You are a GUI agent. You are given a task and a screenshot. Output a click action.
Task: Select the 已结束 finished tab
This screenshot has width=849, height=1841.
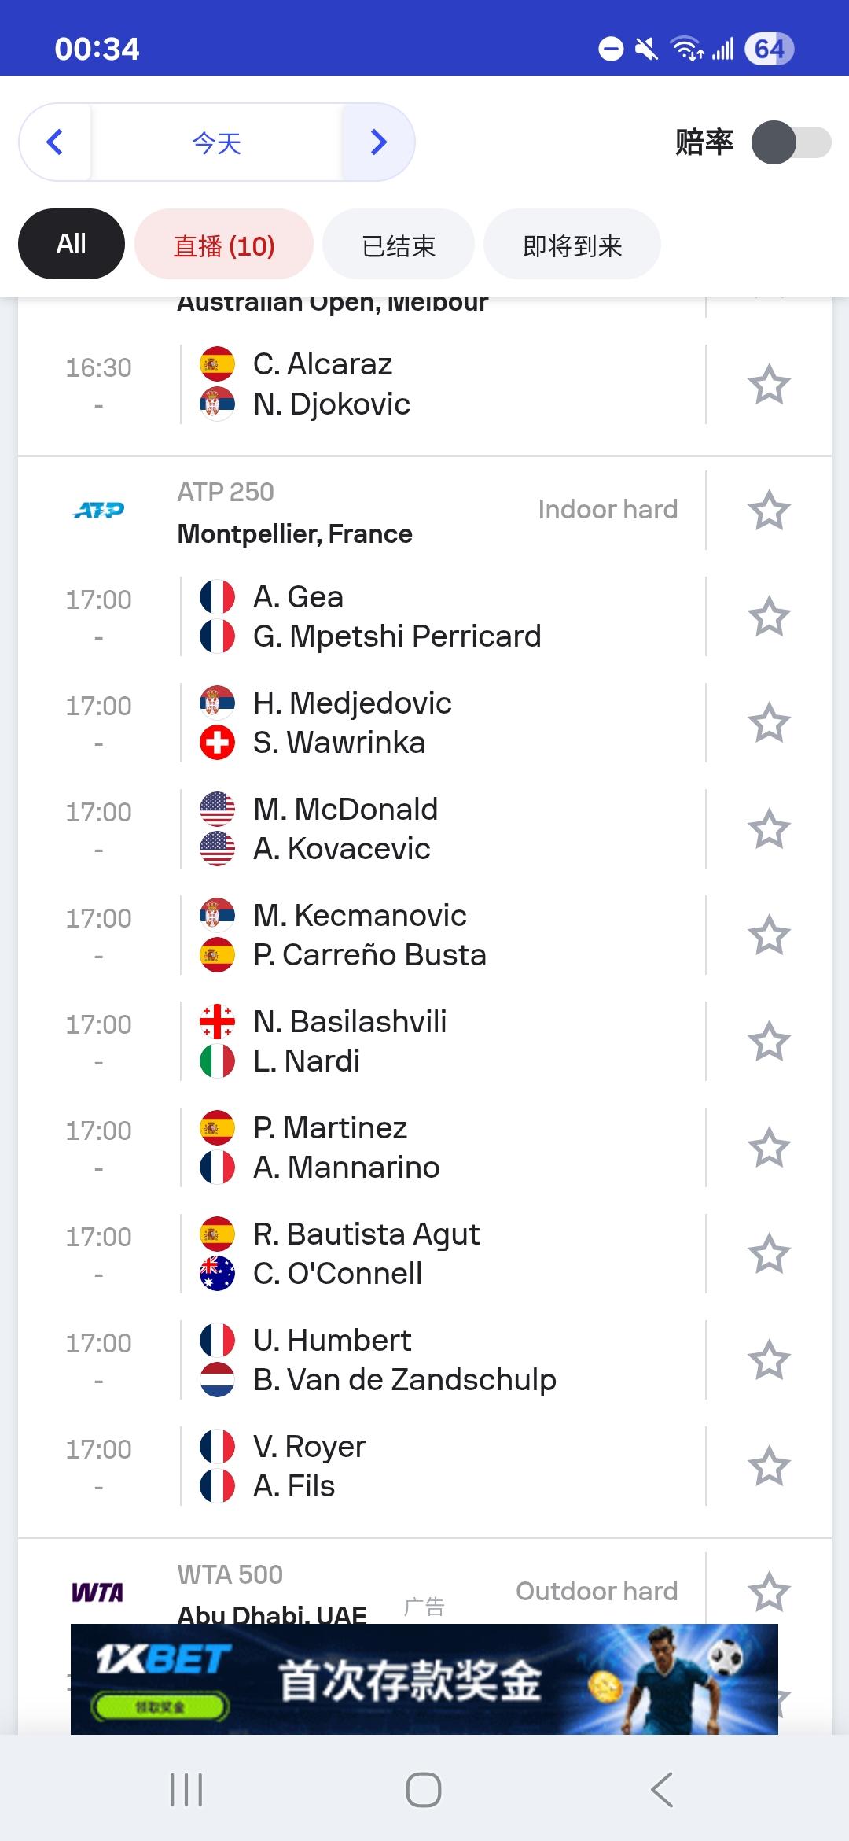(399, 245)
